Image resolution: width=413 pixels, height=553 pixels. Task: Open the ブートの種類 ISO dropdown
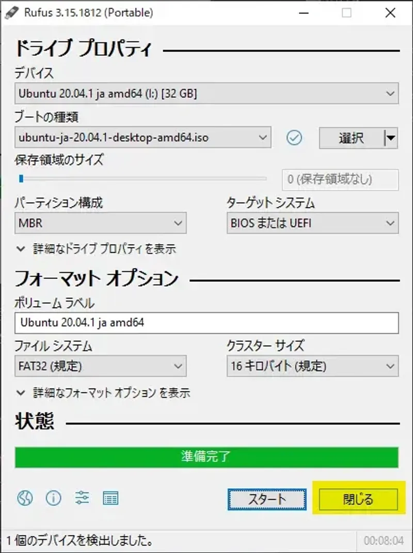pos(142,138)
